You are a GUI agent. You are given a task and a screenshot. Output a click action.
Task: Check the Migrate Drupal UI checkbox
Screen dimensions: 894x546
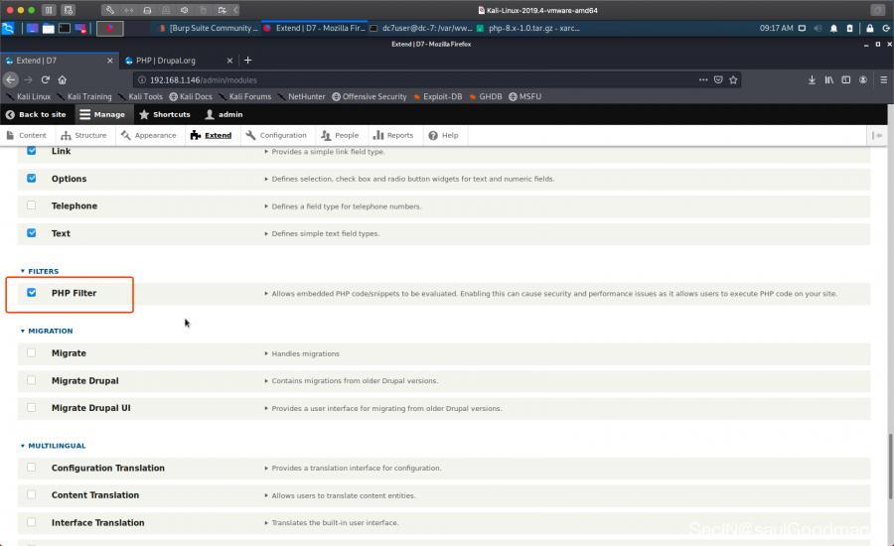(32, 408)
